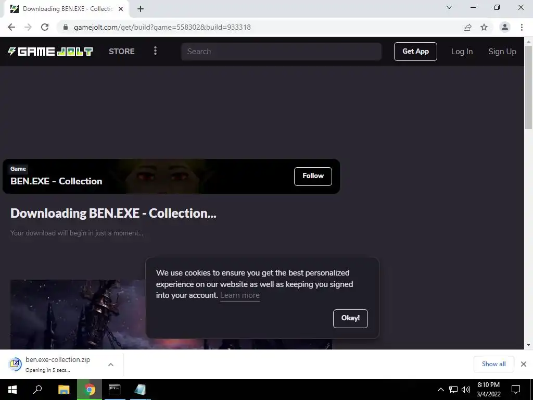Image resolution: width=533 pixels, height=400 pixels.
Task: Open the three-dot menu beside STORE
Action: 155,51
